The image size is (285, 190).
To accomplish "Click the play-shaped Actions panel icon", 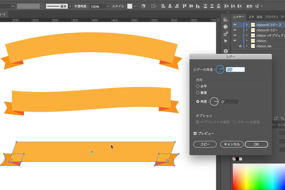I will click(226, 41).
